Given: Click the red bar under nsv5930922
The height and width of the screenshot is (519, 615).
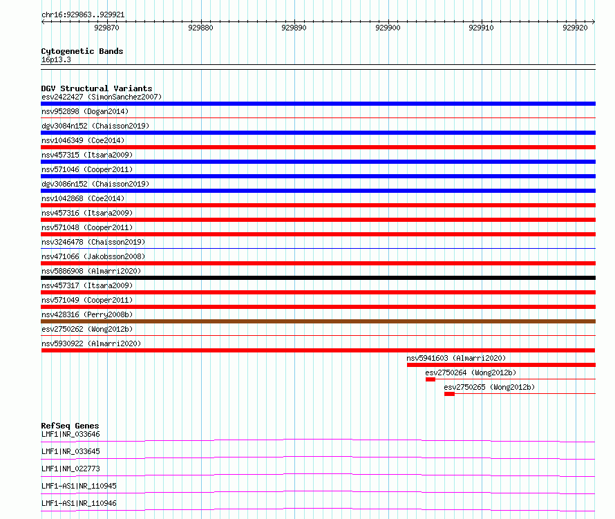Looking at the screenshot, I should [x=318, y=350].
